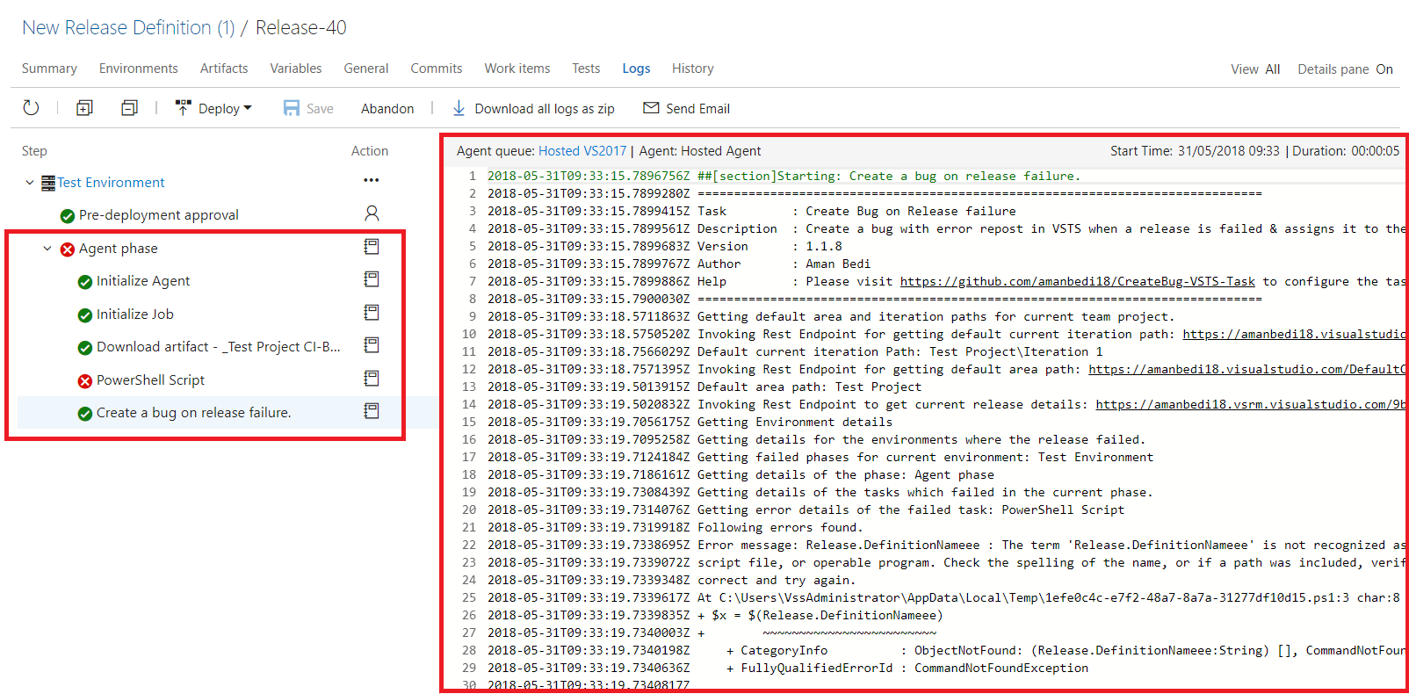Select the Initialize Agent step
This screenshot has width=1409, height=694.
tap(143, 281)
